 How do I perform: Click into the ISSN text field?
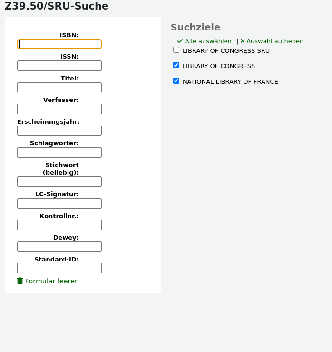(59, 66)
